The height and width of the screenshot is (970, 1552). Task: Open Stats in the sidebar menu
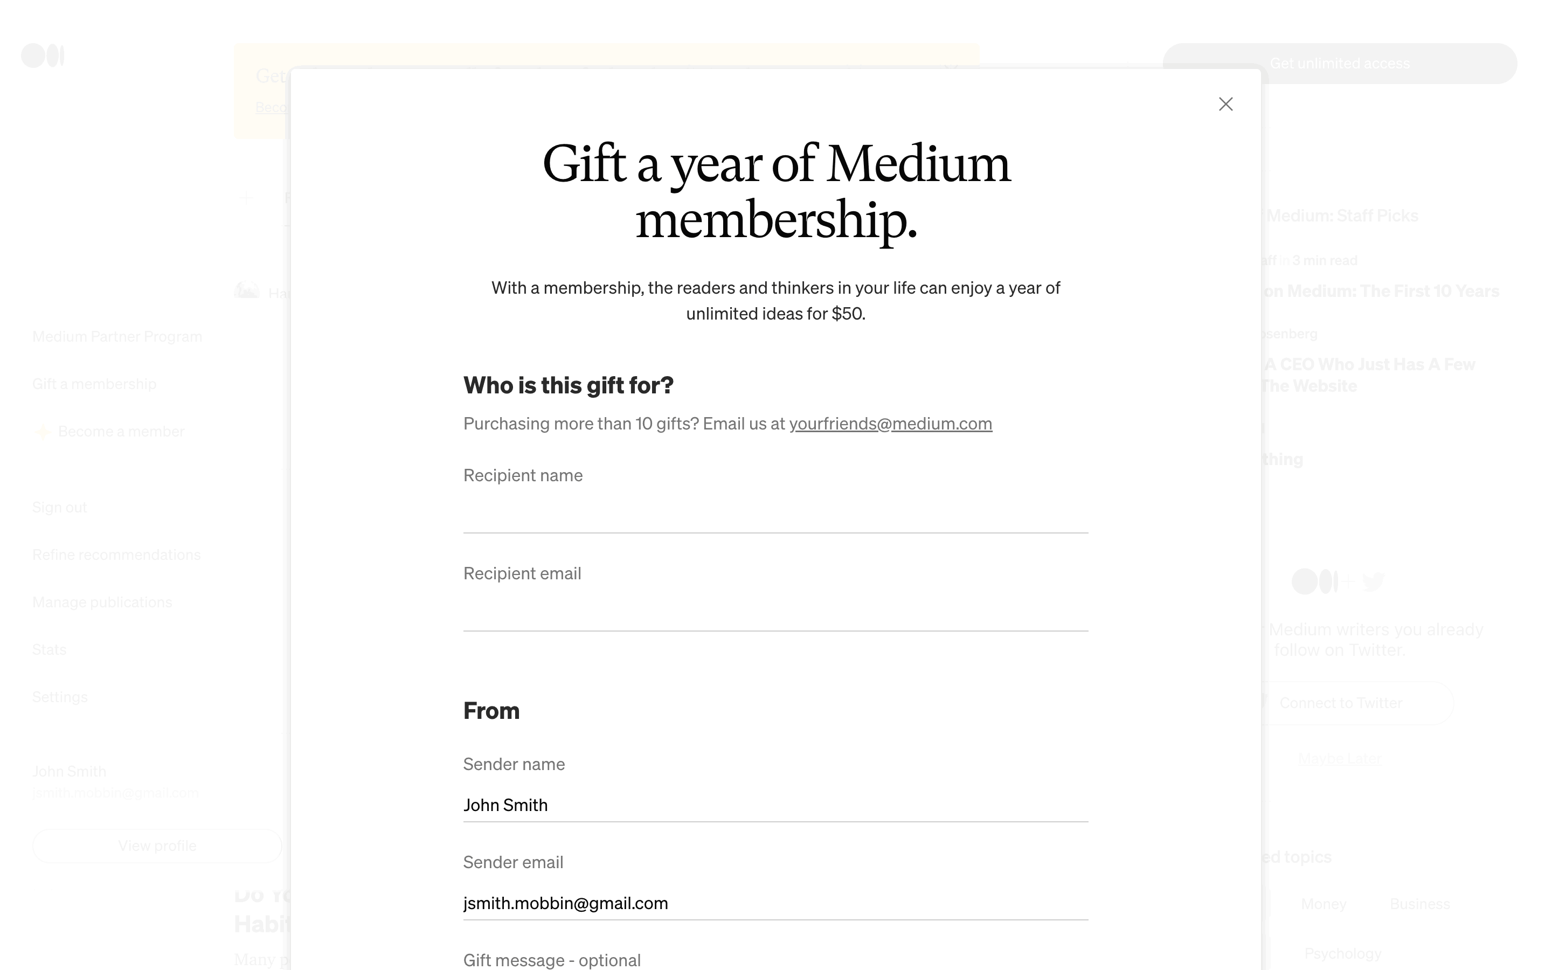[x=50, y=650]
